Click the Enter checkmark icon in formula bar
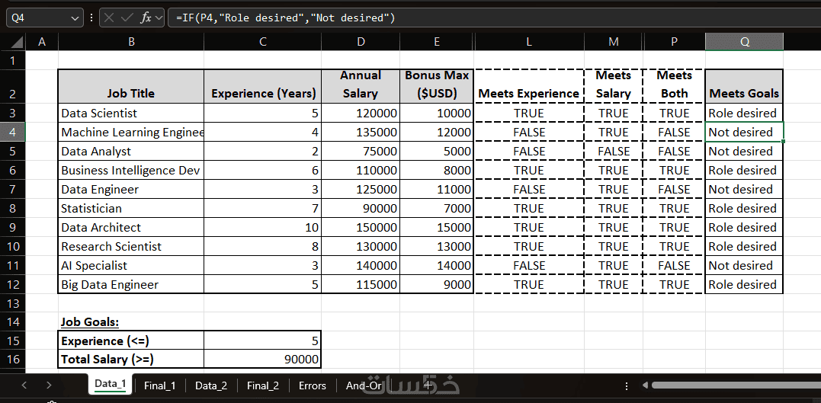Screen dimensions: 821x403 [127, 18]
